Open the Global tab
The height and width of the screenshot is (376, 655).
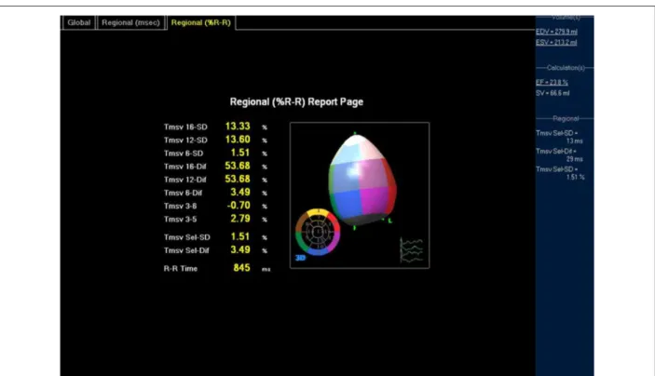pyautogui.click(x=78, y=22)
